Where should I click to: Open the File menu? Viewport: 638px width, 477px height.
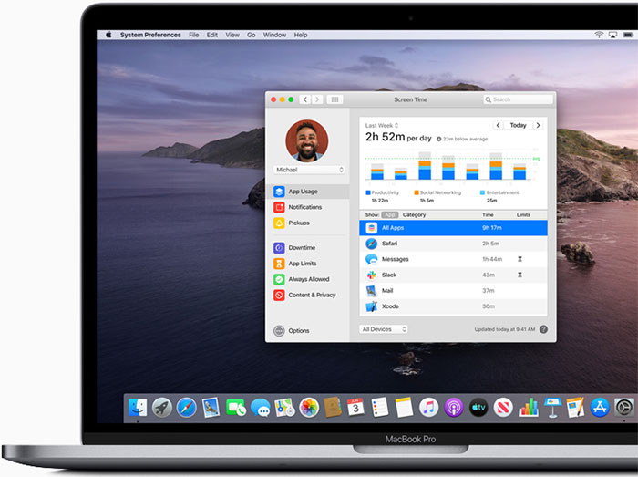pos(193,35)
